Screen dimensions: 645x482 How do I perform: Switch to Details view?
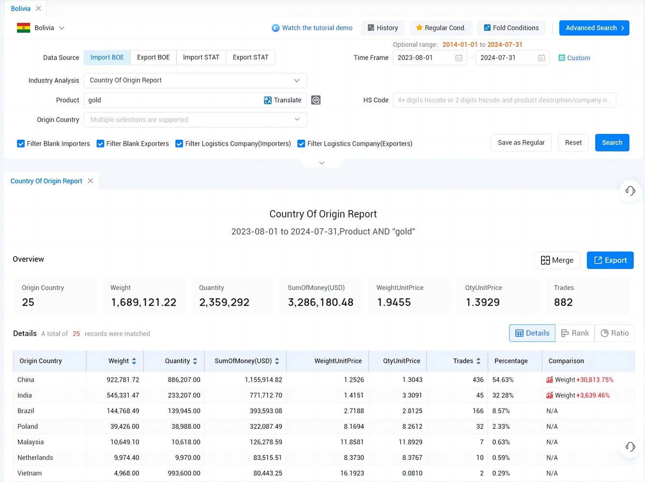coord(532,333)
